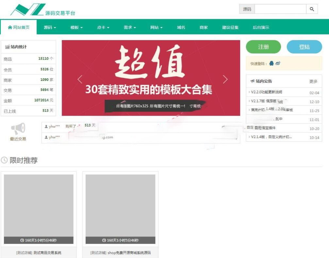Image resolution: width=329 pixels, height=258 pixels.
Task: Click the green 注册 button
Action: pyautogui.click(x=263, y=47)
